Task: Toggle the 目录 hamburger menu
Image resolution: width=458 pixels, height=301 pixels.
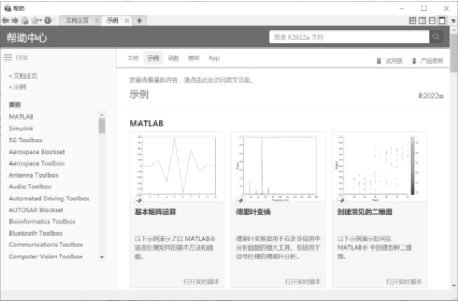Action: point(7,57)
